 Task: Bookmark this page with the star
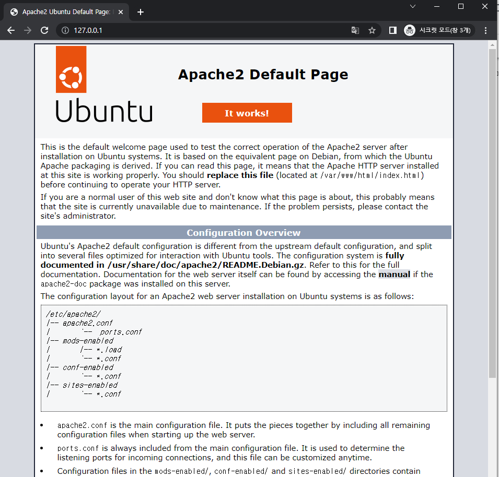[x=372, y=30]
